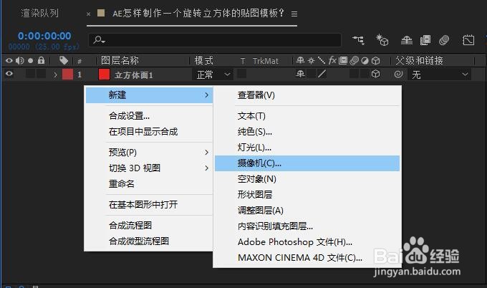Select 合成流程图 from context menu
487x288 pixels.
tap(149, 225)
